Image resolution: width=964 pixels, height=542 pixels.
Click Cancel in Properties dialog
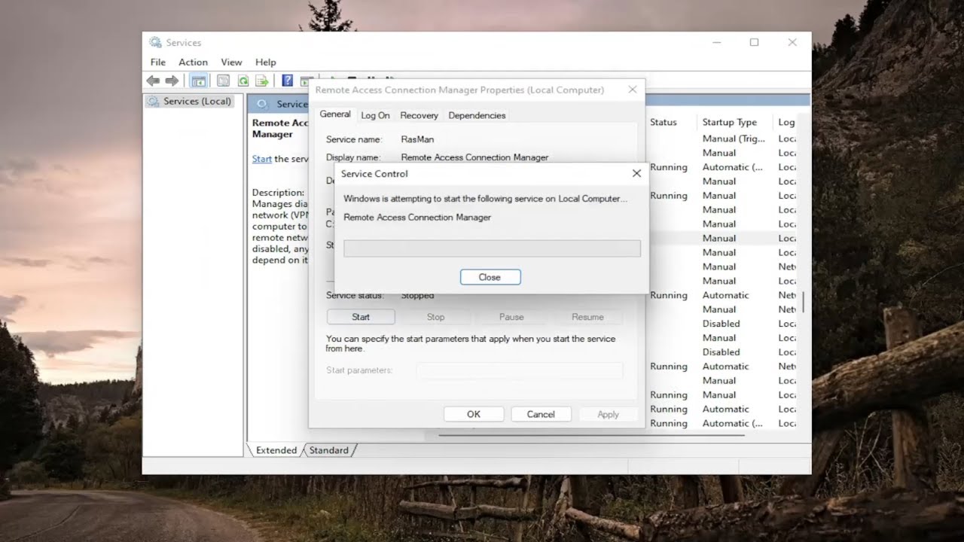[x=541, y=414]
